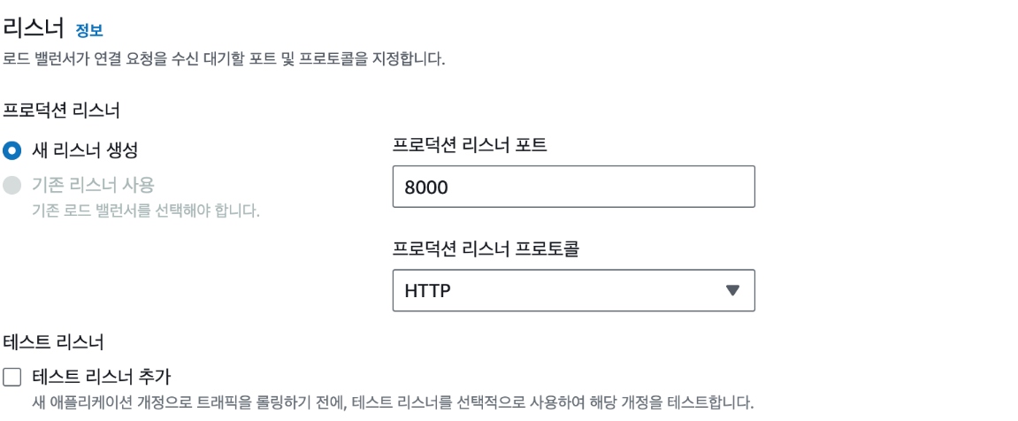
Task: Focus the 프로덕션 리스너 포트 input field
Action: [x=574, y=187]
